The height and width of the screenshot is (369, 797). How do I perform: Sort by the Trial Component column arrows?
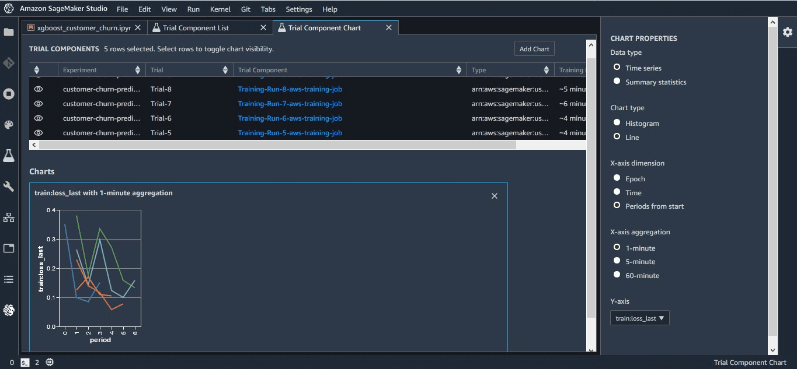[459, 70]
